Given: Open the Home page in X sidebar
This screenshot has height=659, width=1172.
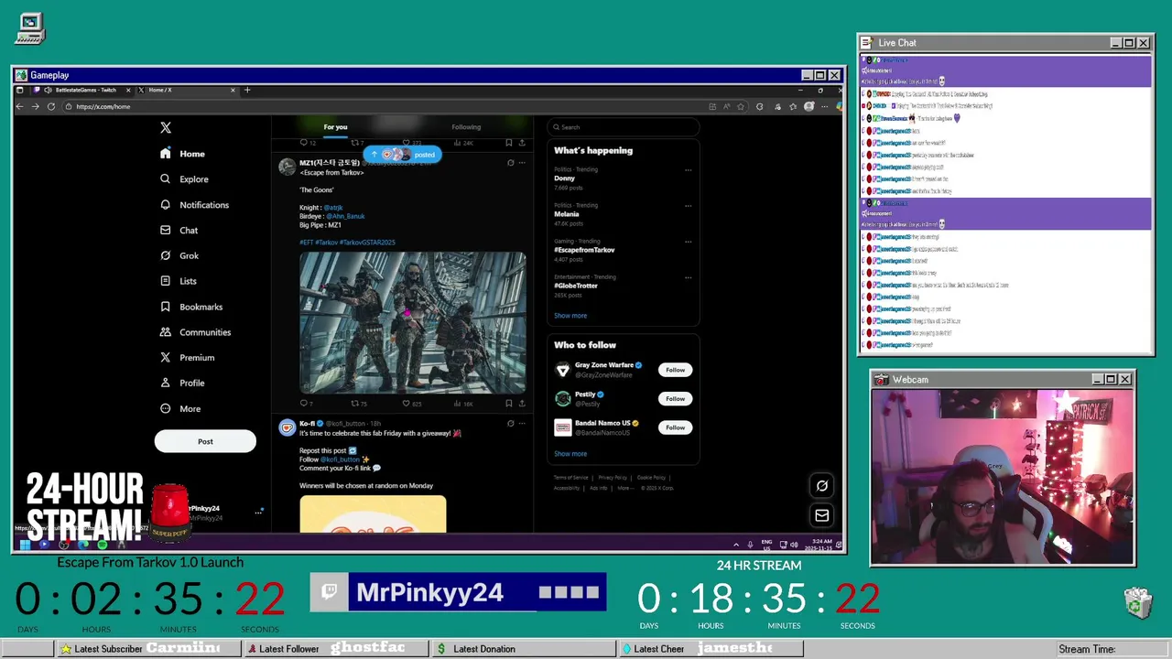Looking at the screenshot, I should pos(182,154).
